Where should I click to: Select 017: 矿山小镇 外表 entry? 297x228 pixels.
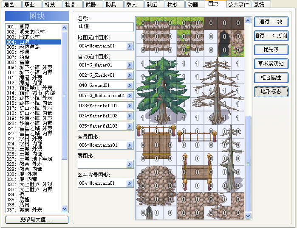[x=33, y=108]
